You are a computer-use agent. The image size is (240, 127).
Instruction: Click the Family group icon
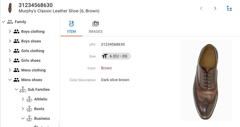(x=10, y=22)
